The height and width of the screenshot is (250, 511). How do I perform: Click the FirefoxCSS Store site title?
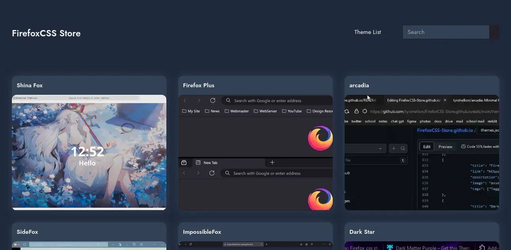pyautogui.click(x=46, y=33)
